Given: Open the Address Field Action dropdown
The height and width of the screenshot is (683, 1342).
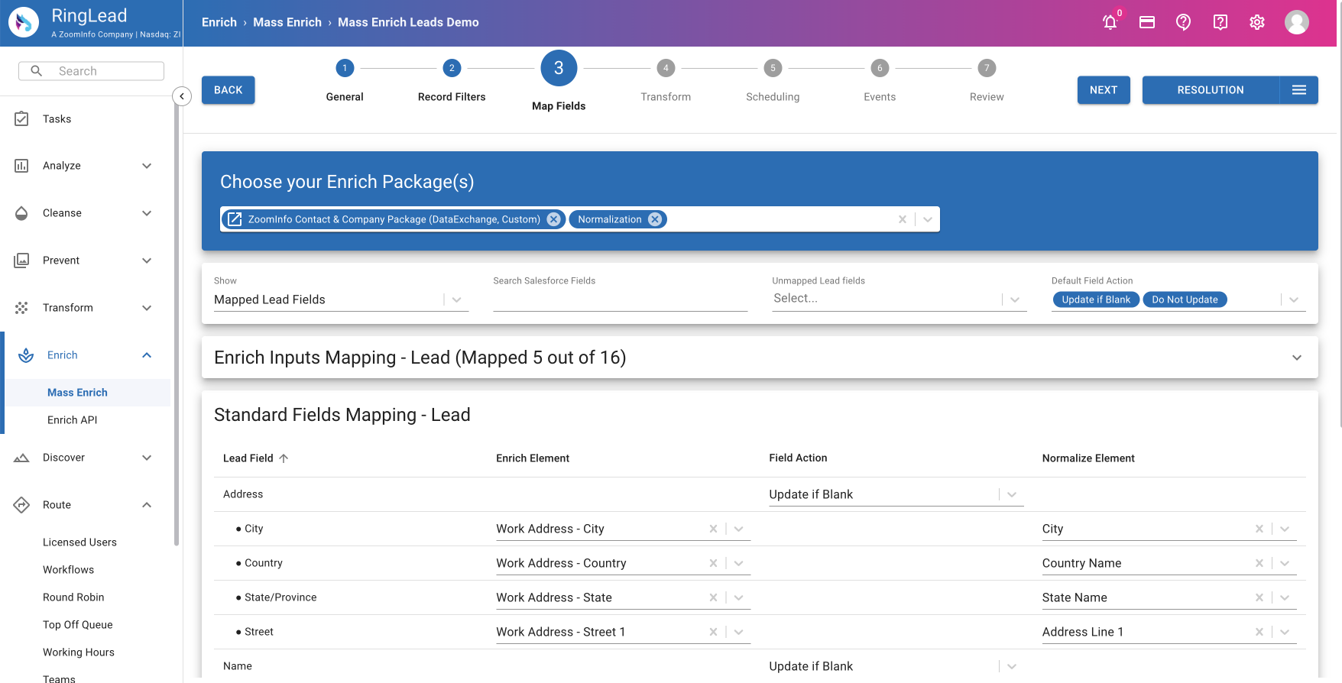Looking at the screenshot, I should point(1011,494).
